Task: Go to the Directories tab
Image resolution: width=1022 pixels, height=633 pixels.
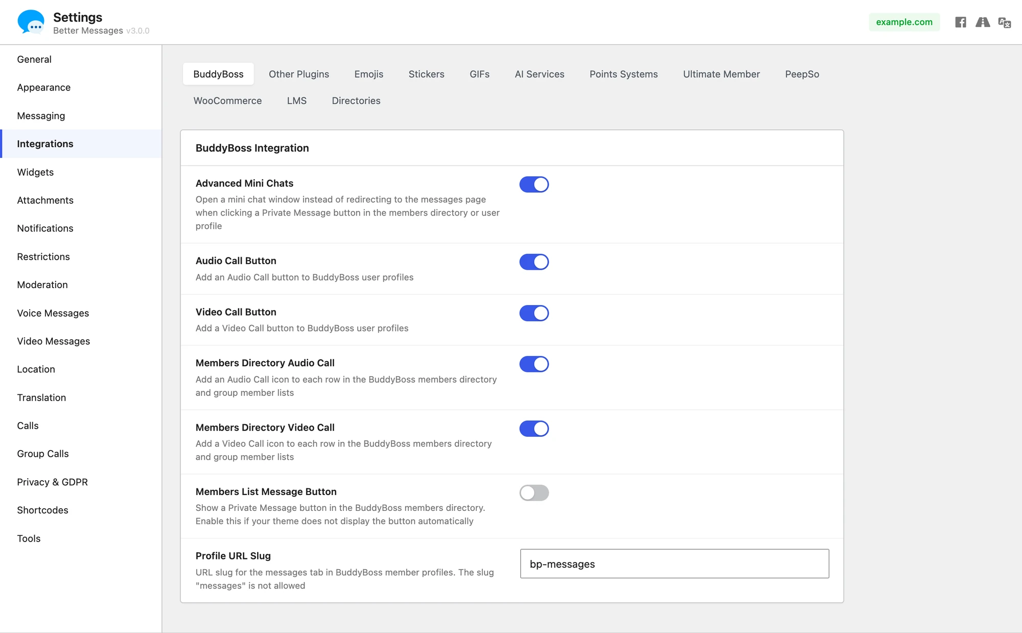Action: coord(356,101)
